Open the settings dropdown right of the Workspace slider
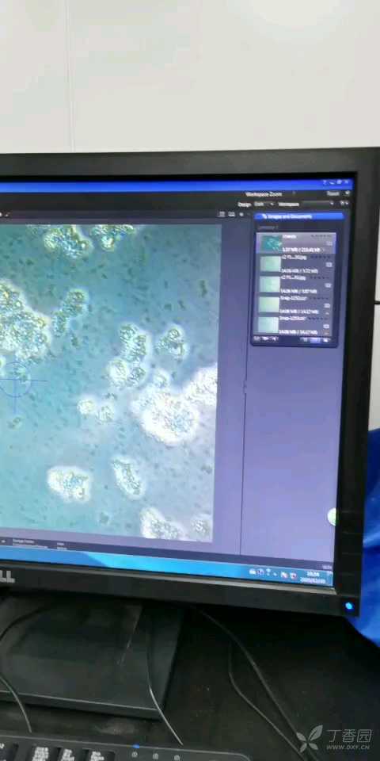Viewport: 380px width, 761px height. coord(344,204)
